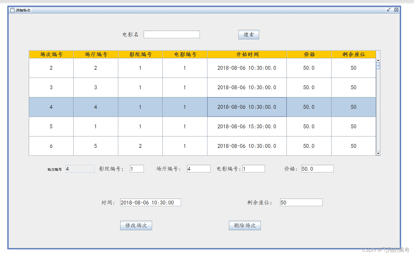The image size is (414, 255).
Task: Click the 场次编号 column header
Action: click(x=51, y=54)
